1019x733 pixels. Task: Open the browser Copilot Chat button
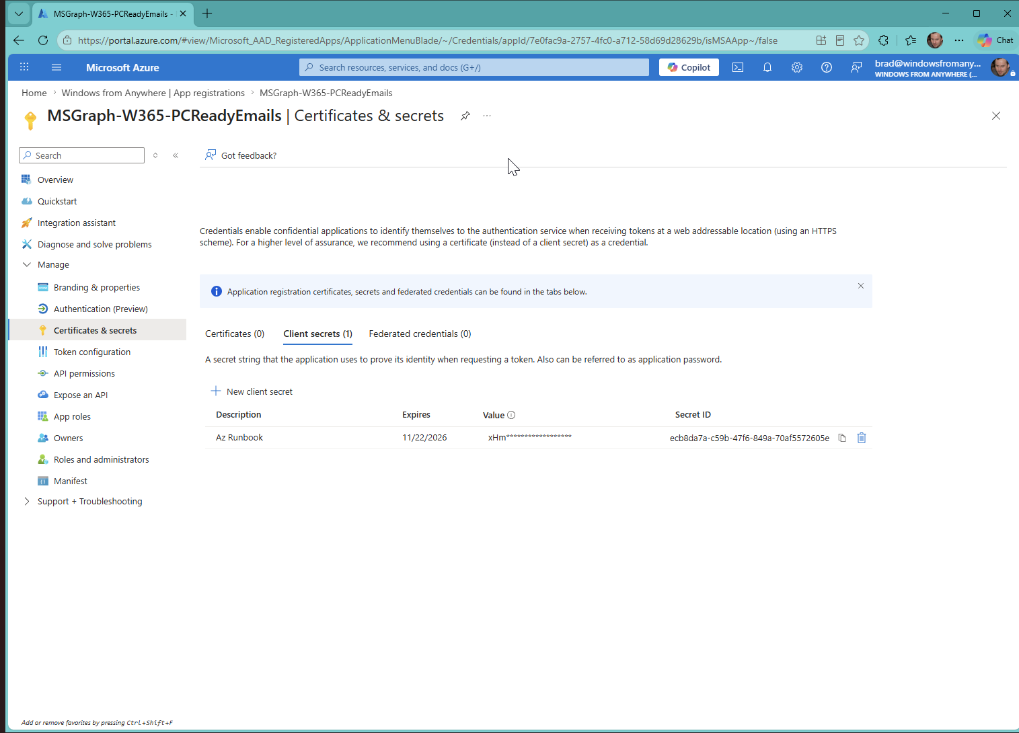pyautogui.click(x=996, y=40)
